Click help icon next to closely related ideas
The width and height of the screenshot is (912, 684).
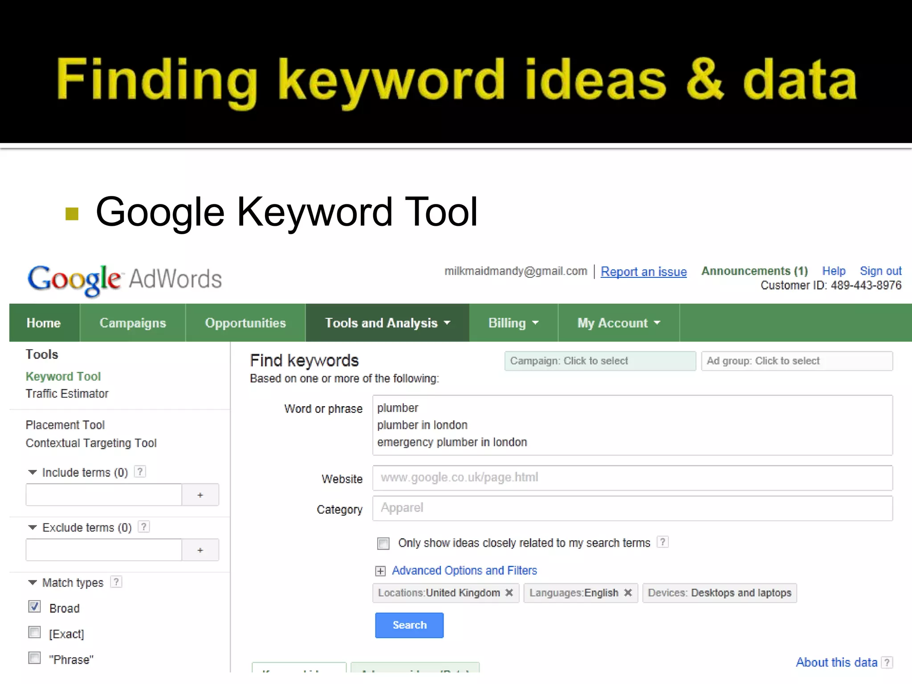[663, 542]
